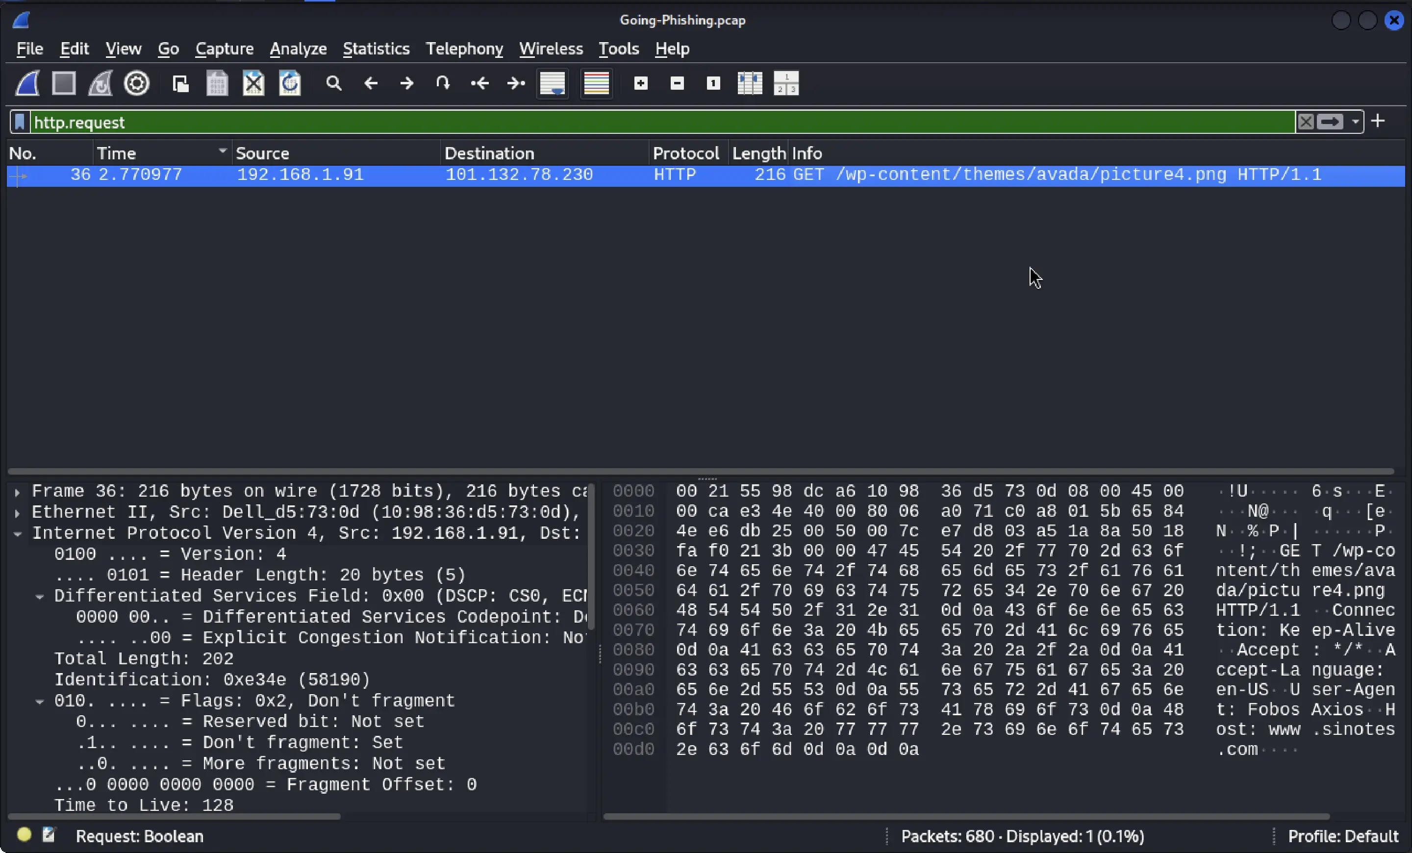Toggle packet coloring rules
The height and width of the screenshot is (853, 1412).
coord(596,84)
